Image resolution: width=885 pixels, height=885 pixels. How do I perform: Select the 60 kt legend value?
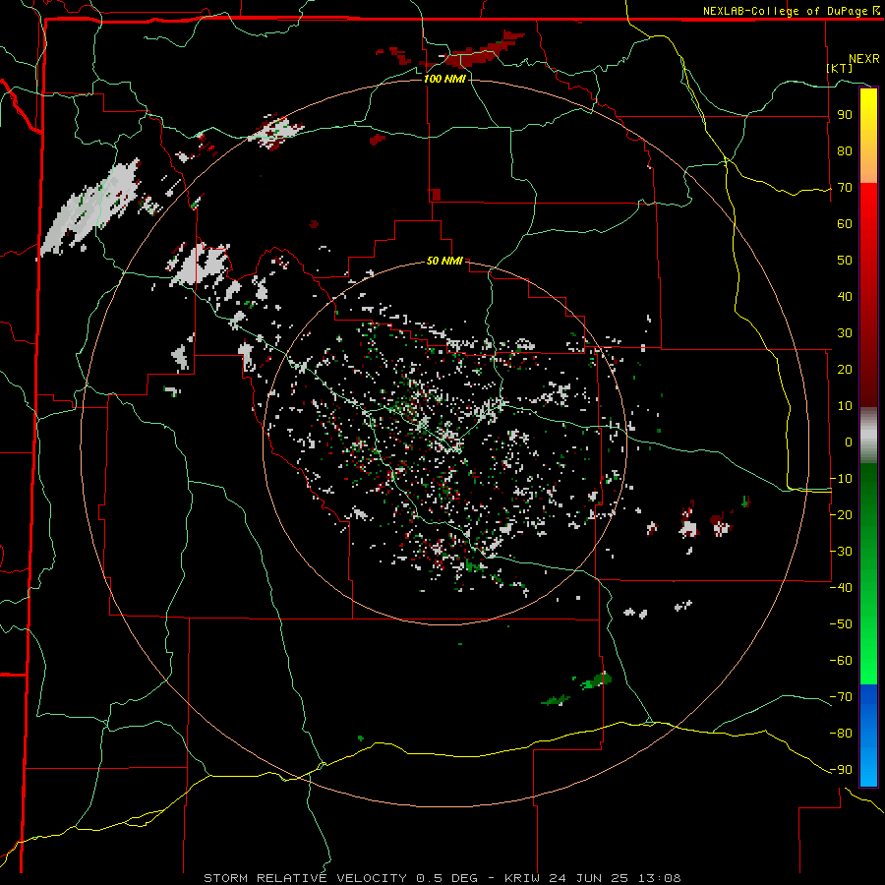click(845, 224)
